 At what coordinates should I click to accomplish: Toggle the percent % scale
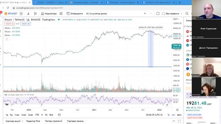tap(169, 115)
